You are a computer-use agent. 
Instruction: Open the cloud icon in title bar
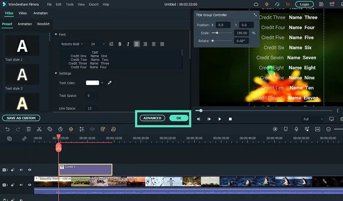(256, 4)
